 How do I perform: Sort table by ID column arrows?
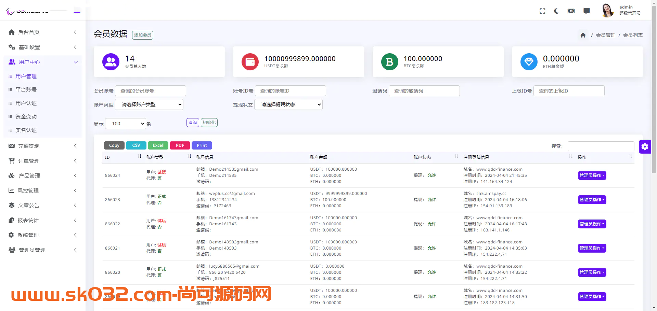click(x=140, y=156)
